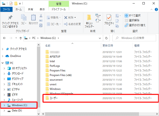Viewport: 159px width, 116px height.
Task: Click the navigation pane scroll down arrow
Action: coord(38,114)
